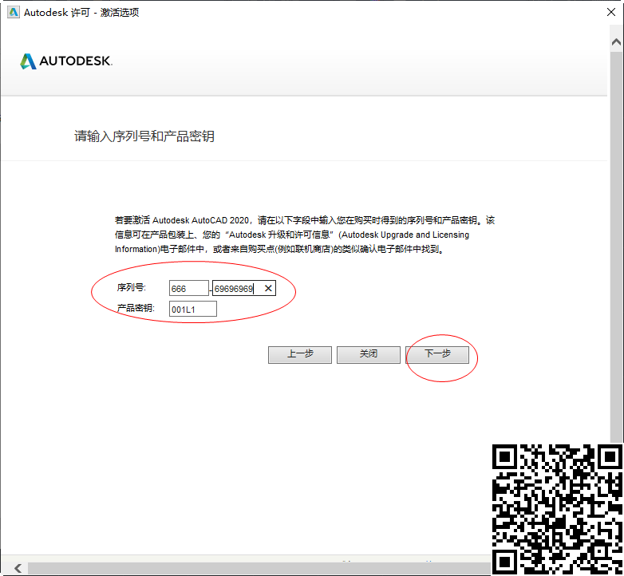Click the AUTODESK logo in the header
This screenshot has width=624, height=576.
[x=66, y=61]
